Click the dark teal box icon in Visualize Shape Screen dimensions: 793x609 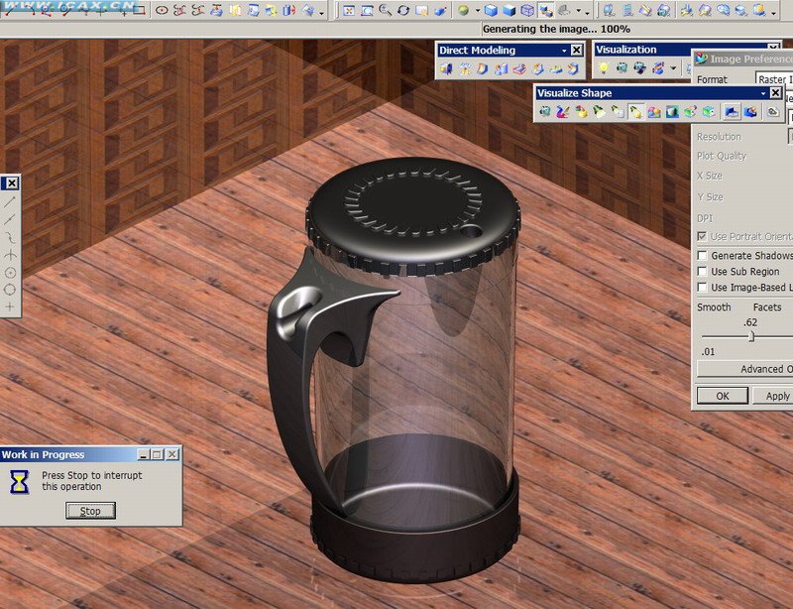(672, 111)
